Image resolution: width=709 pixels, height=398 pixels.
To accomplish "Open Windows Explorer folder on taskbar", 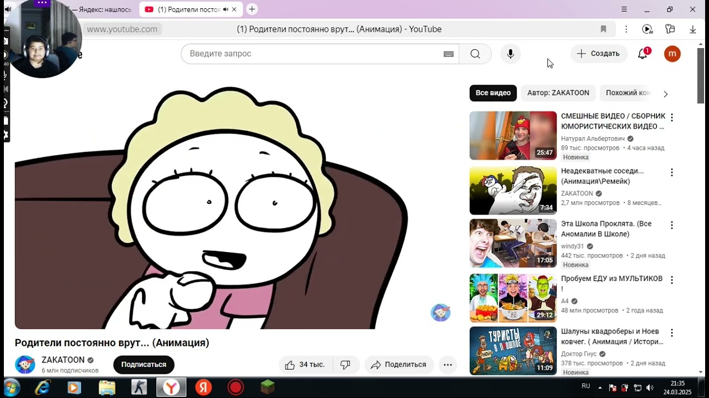I will (x=107, y=387).
